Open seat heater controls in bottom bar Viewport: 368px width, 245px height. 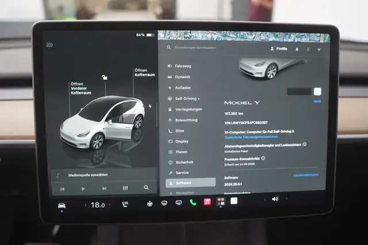(x=125, y=204)
